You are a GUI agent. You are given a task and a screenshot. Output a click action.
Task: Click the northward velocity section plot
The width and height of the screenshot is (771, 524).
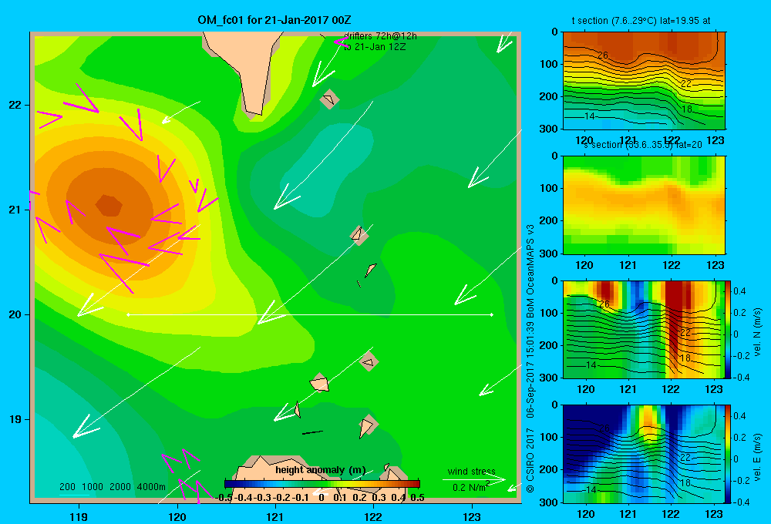pyautogui.click(x=643, y=329)
